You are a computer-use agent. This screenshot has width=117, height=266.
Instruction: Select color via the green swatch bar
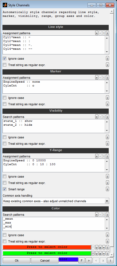pos(47,253)
